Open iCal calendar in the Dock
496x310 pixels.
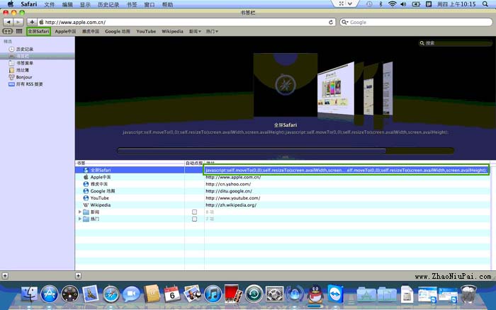coord(171,294)
